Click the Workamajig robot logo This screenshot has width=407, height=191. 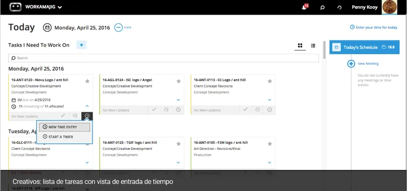tap(15, 7)
